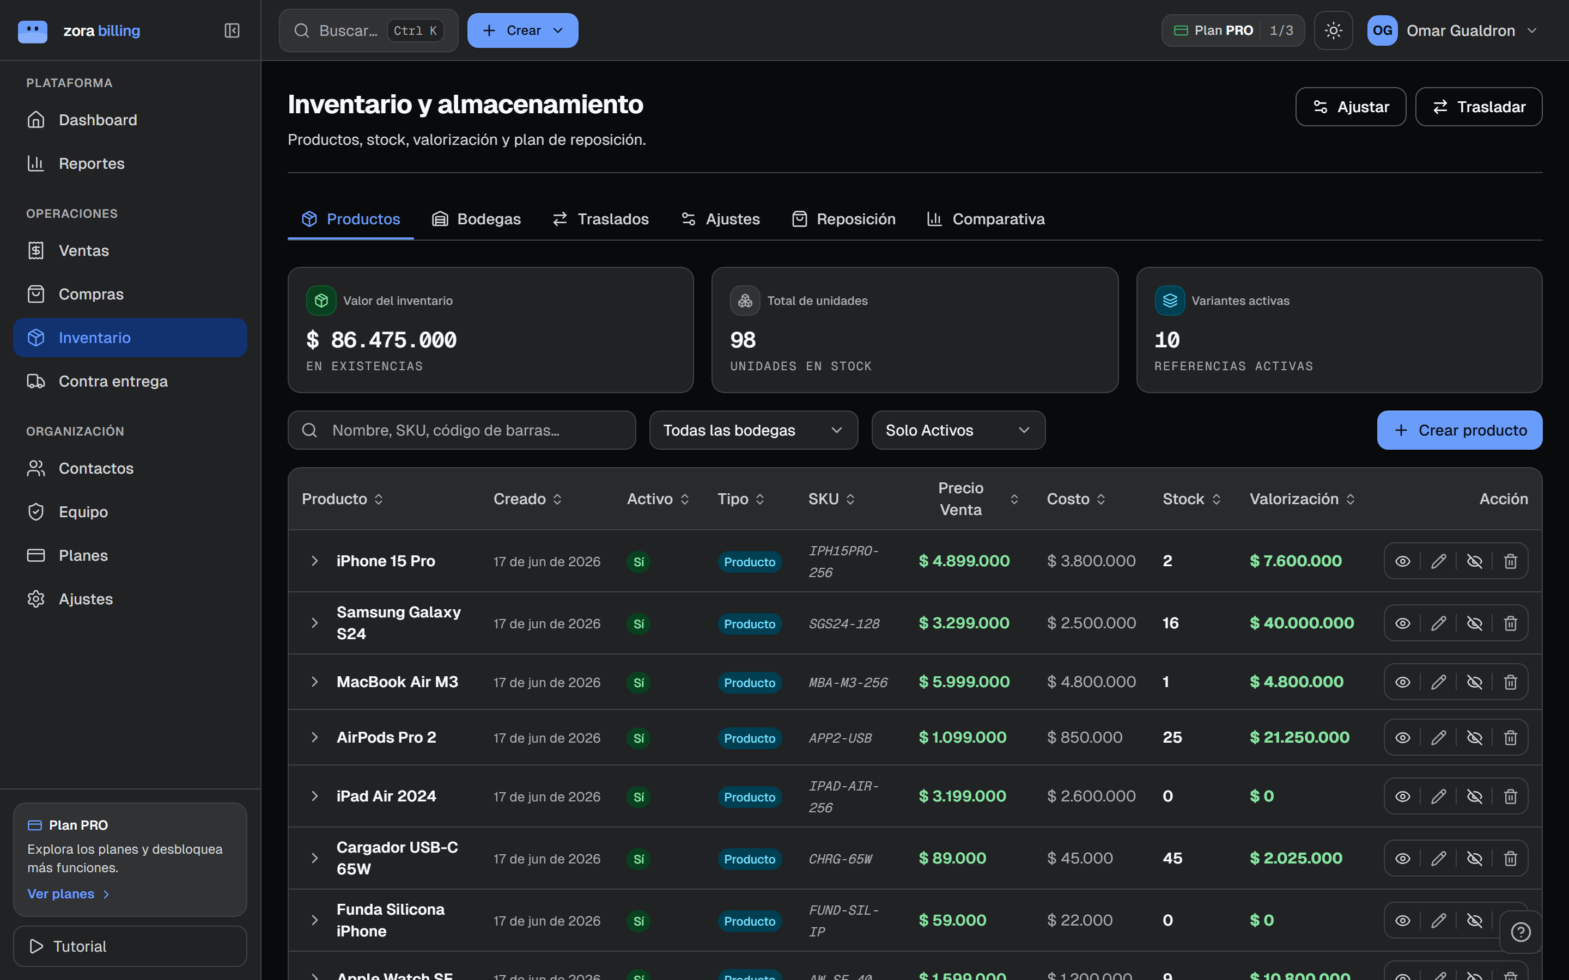
Task: Edit the MacBook Air M3 product
Action: (1438, 683)
